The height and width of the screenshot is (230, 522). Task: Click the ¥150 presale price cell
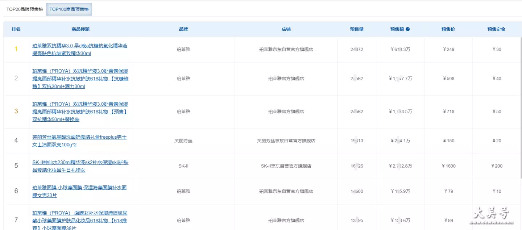point(448,141)
